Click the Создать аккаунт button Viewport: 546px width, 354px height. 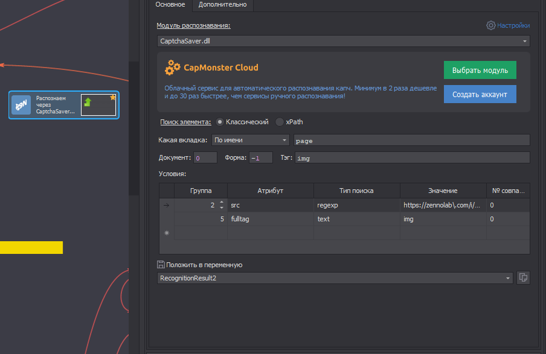(x=480, y=94)
